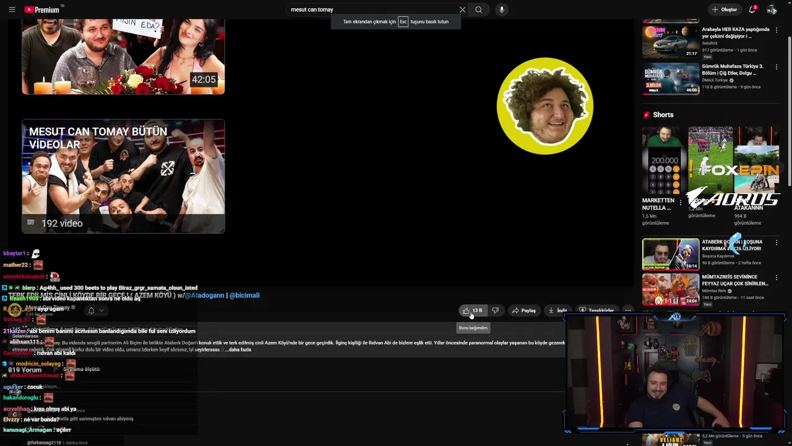Image resolution: width=792 pixels, height=446 pixels.
Task: Open Gümrük Muhafaza Türkiye 3. Bölüm thumbnail
Action: (671, 78)
